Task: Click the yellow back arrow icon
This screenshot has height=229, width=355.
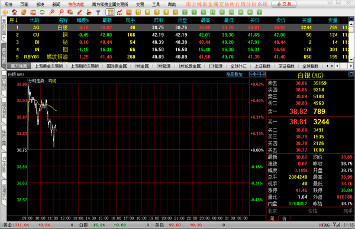Action: pyautogui.click(x=5, y=12)
